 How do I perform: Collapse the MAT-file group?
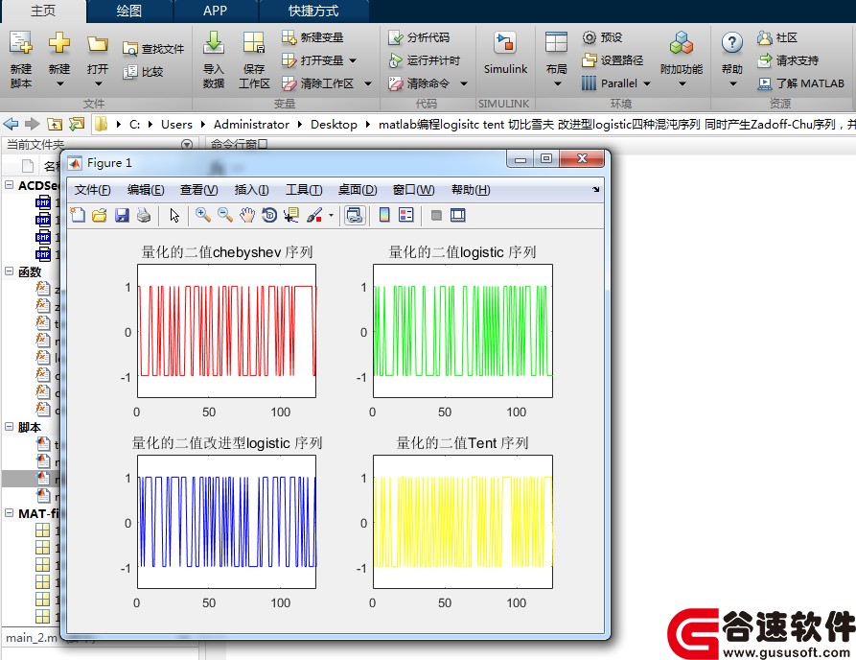pyautogui.click(x=10, y=512)
